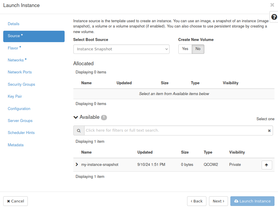Expand details for my-instance-snapshot row

tap(77, 164)
